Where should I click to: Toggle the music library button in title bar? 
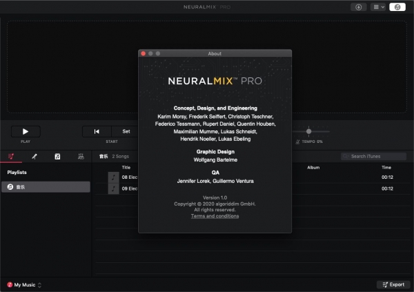tap(397, 7)
